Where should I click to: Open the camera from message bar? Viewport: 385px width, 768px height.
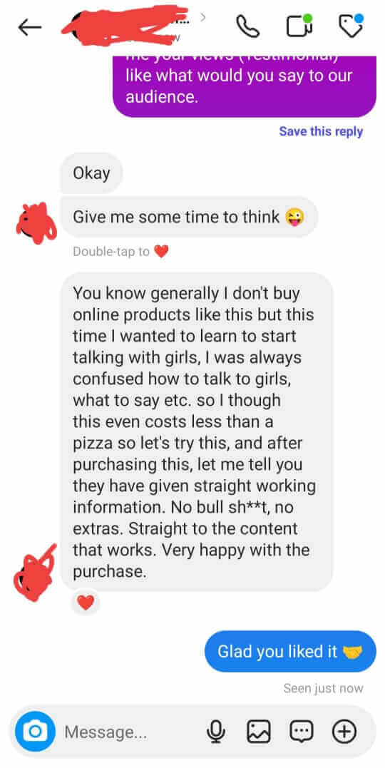click(x=34, y=732)
